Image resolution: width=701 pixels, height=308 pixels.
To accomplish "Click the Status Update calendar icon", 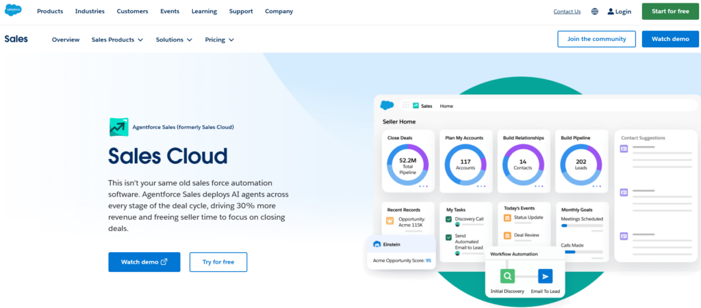I will [507, 218].
